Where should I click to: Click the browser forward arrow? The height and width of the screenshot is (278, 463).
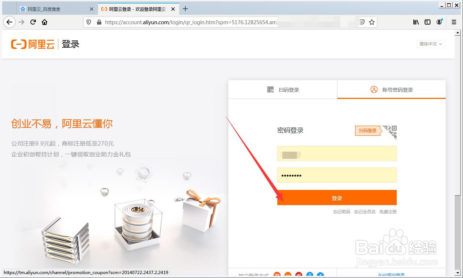[x=21, y=22]
